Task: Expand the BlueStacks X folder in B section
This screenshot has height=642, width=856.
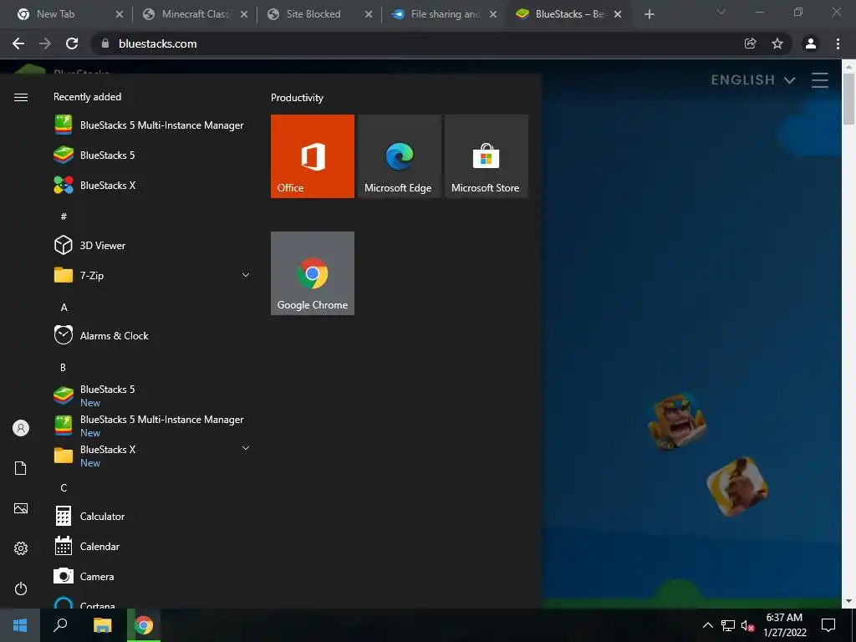Action: pyautogui.click(x=152, y=456)
